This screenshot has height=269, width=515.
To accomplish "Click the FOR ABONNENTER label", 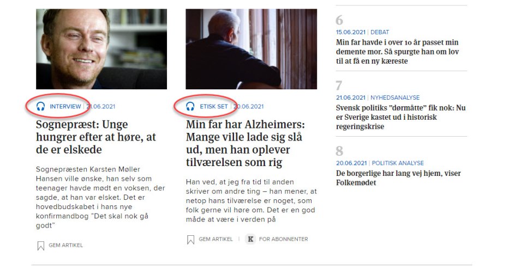I will (x=284, y=239).
